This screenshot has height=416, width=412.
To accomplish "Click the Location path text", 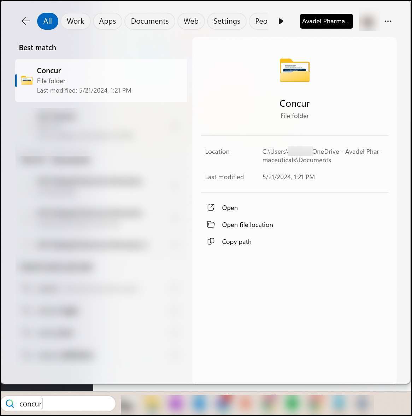I will 320,156.
